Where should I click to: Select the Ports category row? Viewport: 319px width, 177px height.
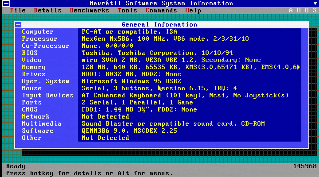click(32, 102)
